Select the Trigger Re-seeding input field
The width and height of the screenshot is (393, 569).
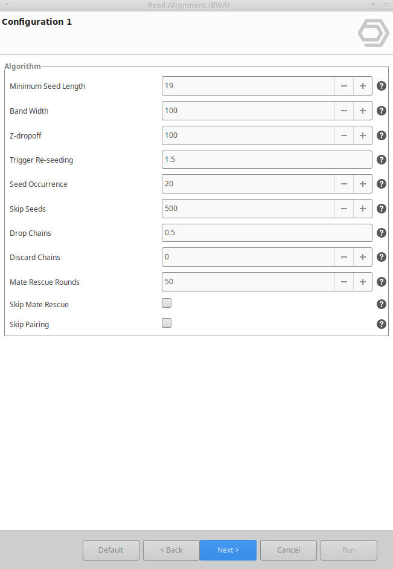point(266,160)
